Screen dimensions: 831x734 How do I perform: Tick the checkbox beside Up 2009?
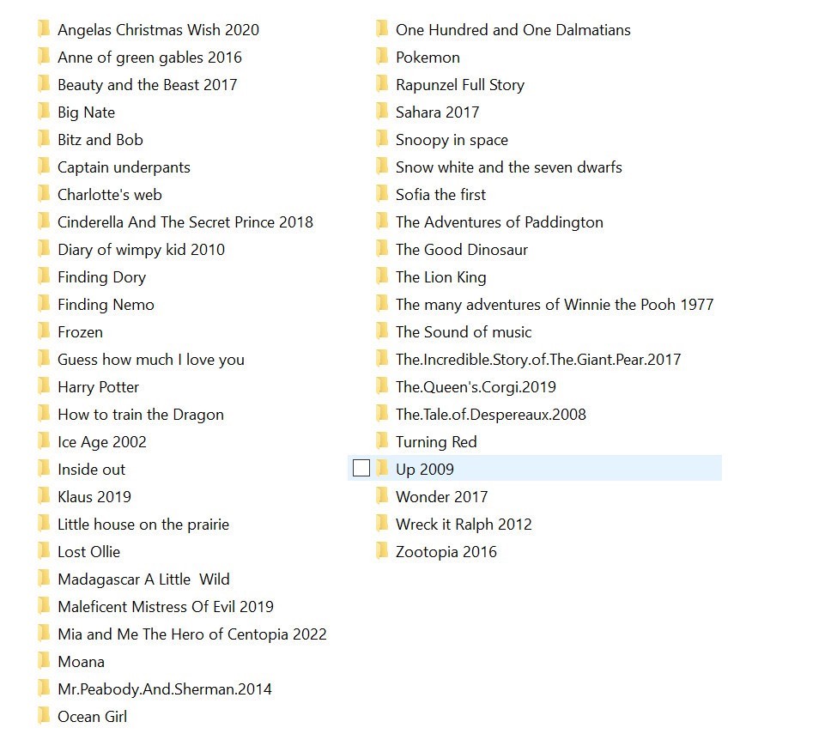[361, 468]
